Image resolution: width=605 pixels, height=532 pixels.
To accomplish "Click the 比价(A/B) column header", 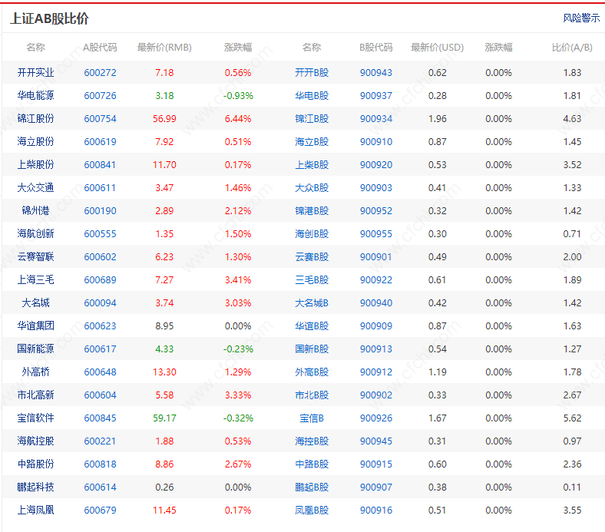I will pos(572,48).
